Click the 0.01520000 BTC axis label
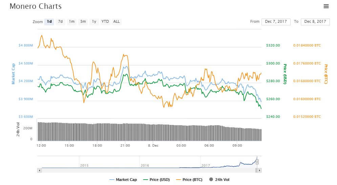The image size is (337, 185). click(307, 117)
